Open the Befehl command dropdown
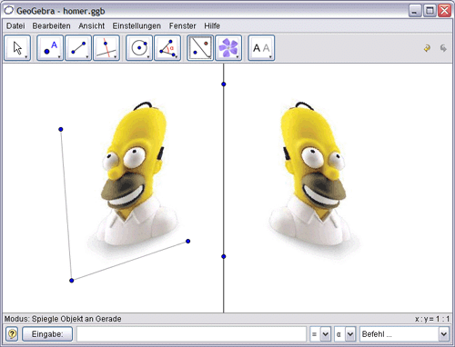 [x=443, y=334]
